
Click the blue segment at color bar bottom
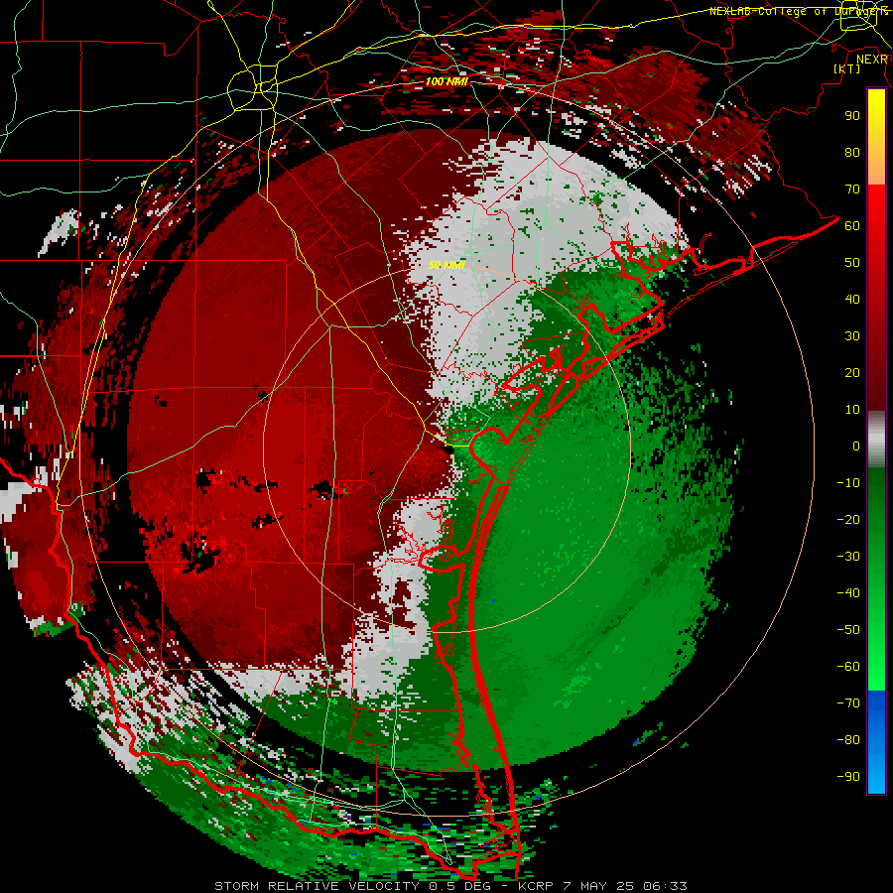pos(876,742)
